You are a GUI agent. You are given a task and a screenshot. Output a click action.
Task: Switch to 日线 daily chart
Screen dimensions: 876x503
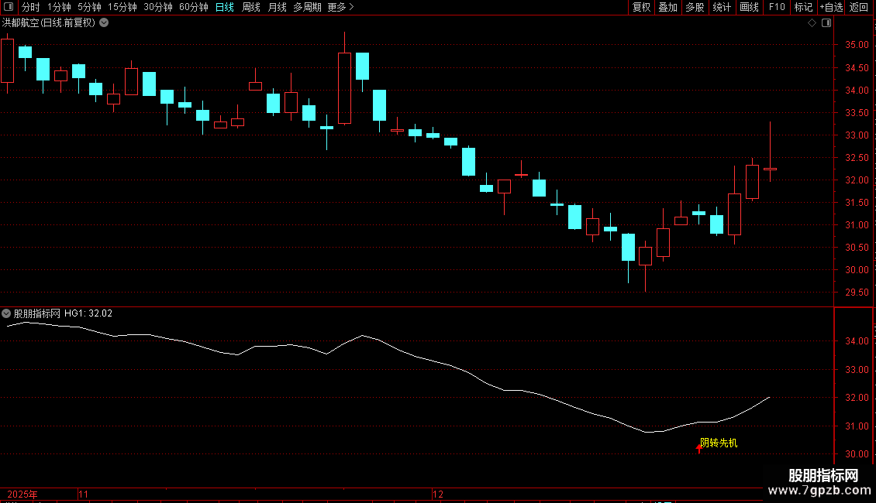(x=225, y=7)
